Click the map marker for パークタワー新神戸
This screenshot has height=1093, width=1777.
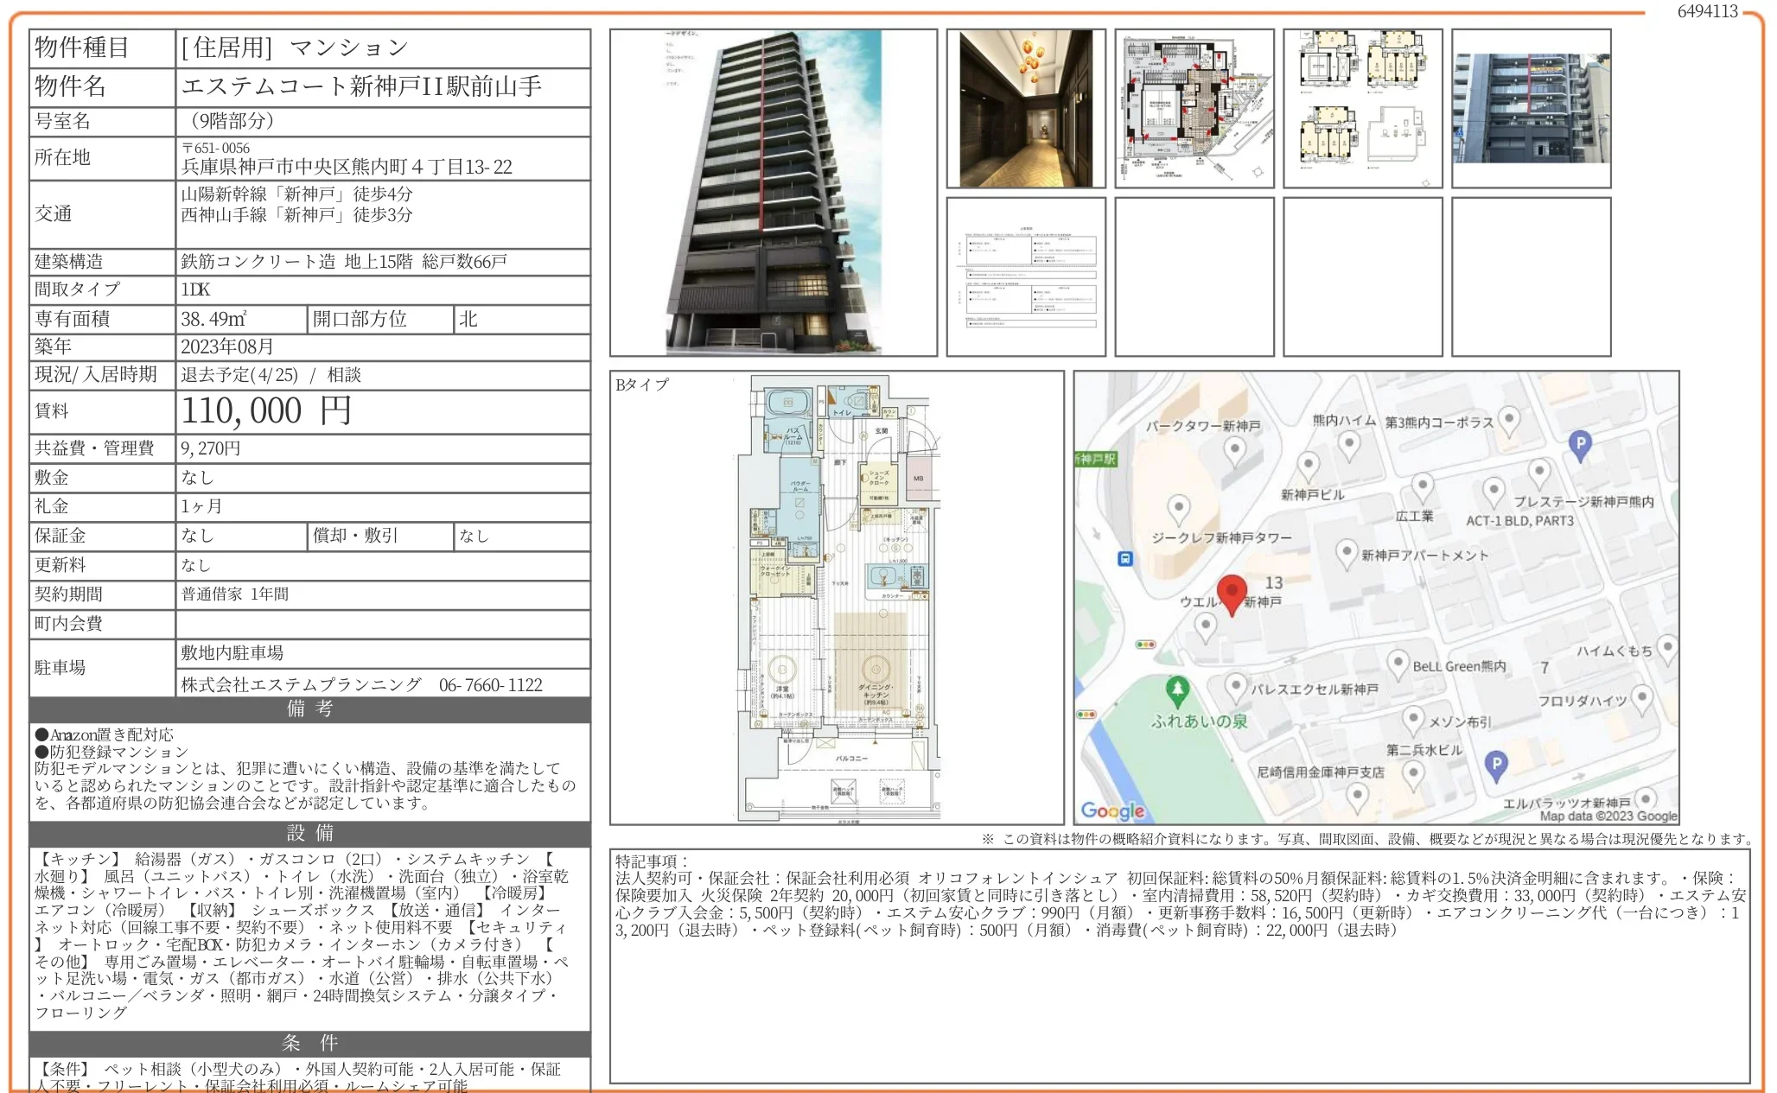coord(1235,449)
